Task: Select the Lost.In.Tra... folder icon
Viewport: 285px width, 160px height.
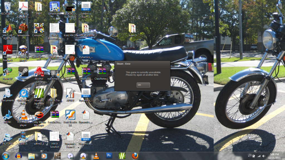Action: (55, 95)
